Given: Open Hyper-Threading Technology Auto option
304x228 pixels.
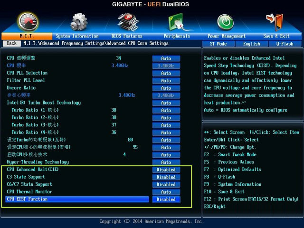Looking at the screenshot, I should pos(166,162).
